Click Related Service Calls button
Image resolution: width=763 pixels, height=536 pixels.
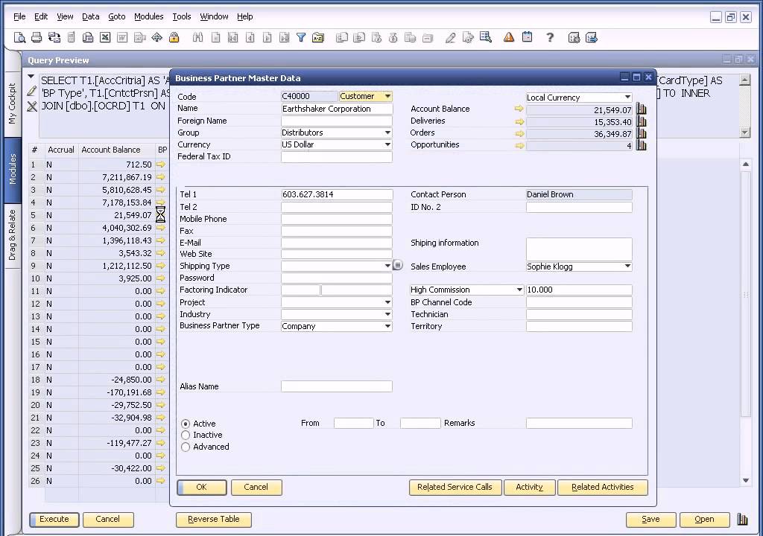tap(455, 488)
